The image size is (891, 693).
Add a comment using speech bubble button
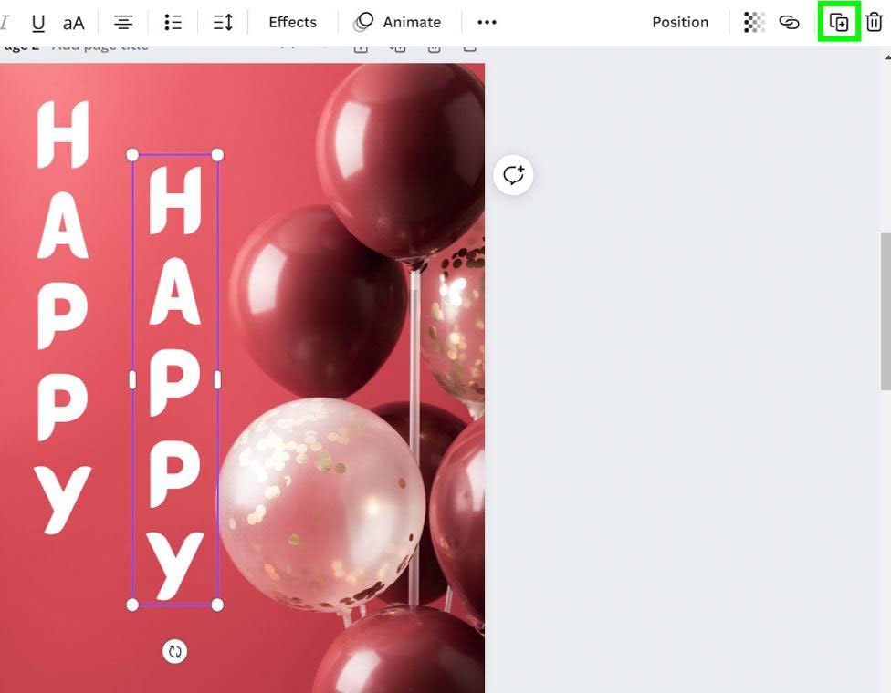point(513,175)
